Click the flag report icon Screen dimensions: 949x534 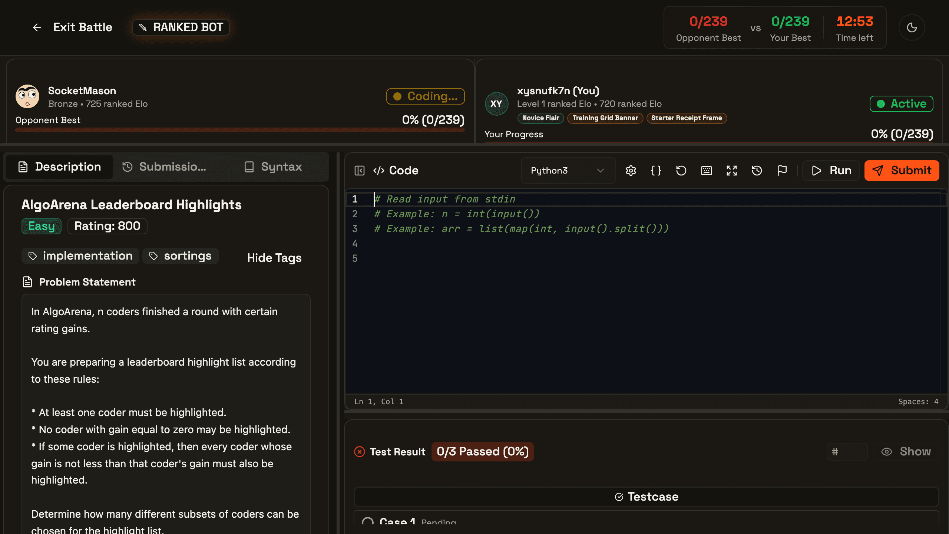tap(782, 171)
